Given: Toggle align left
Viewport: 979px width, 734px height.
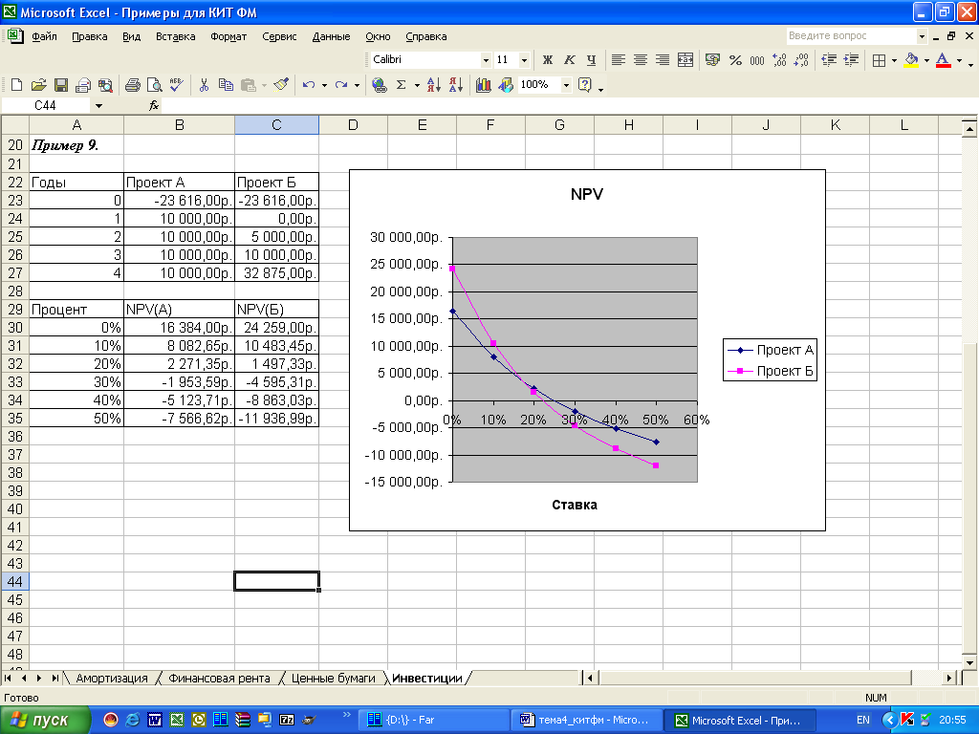Looking at the screenshot, I should tap(619, 60).
